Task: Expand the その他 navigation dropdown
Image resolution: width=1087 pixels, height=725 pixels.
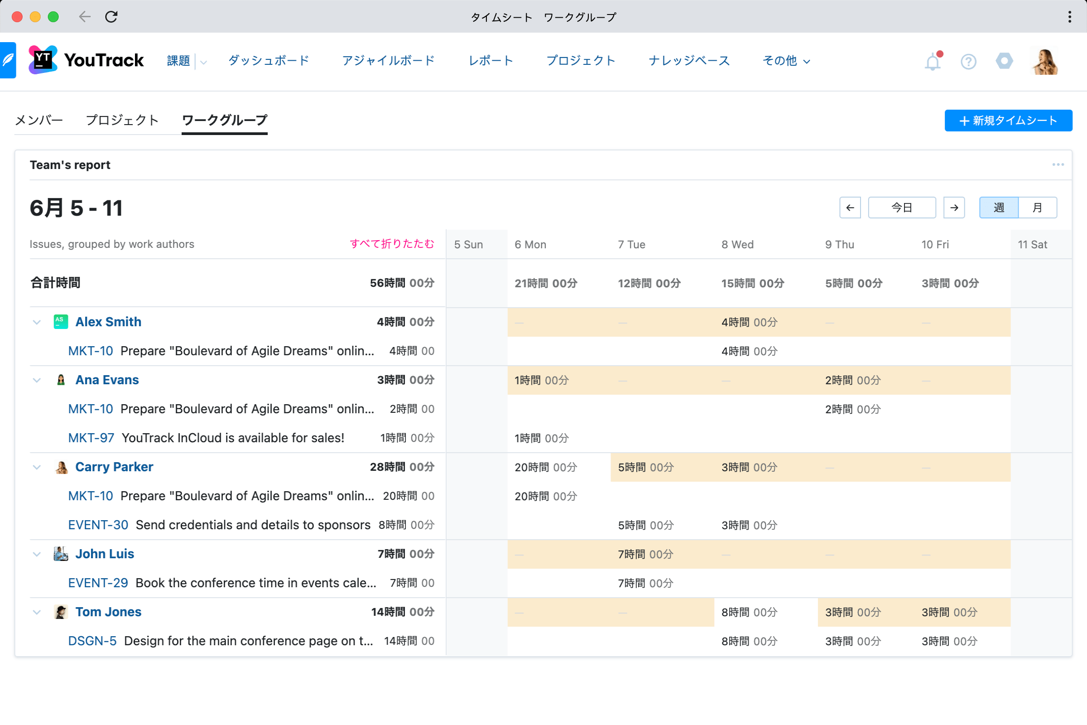Action: 786,61
